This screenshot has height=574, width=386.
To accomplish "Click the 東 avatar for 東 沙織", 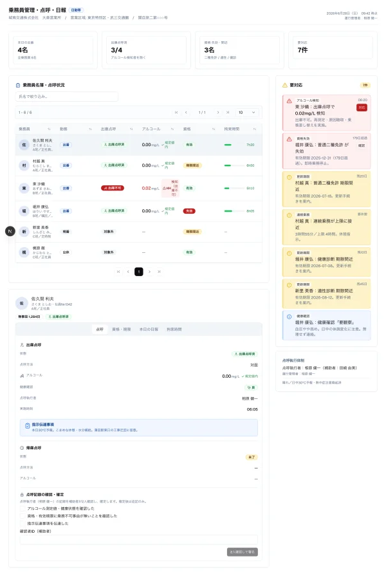I will point(24,188).
